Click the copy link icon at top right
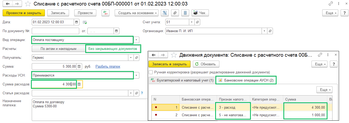The width and height of the screenshot is (349, 123). (331, 4)
